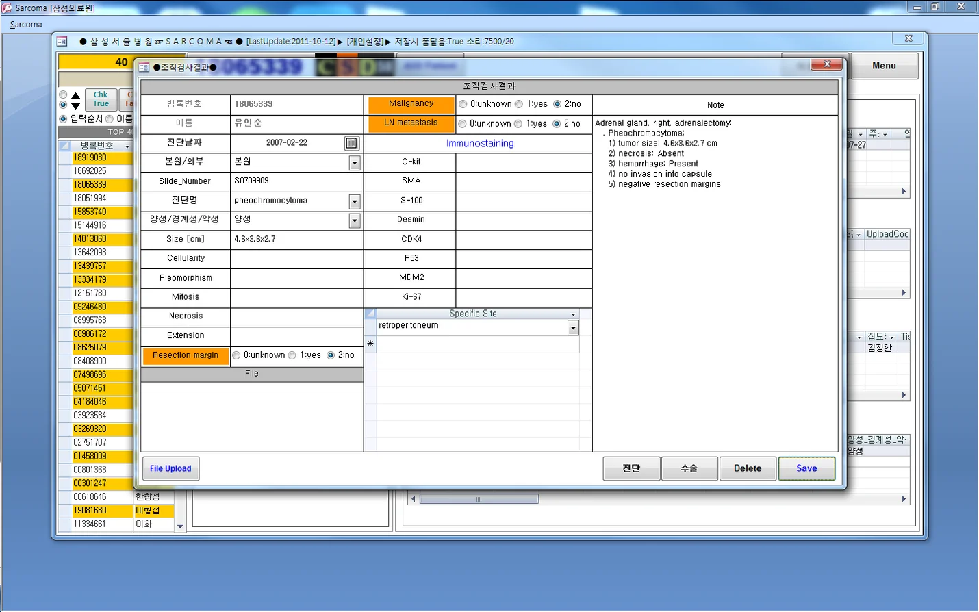Viewport: 979px width, 612px height.
Task: Set LN metastasis to 0:unknown
Action: [x=463, y=124]
